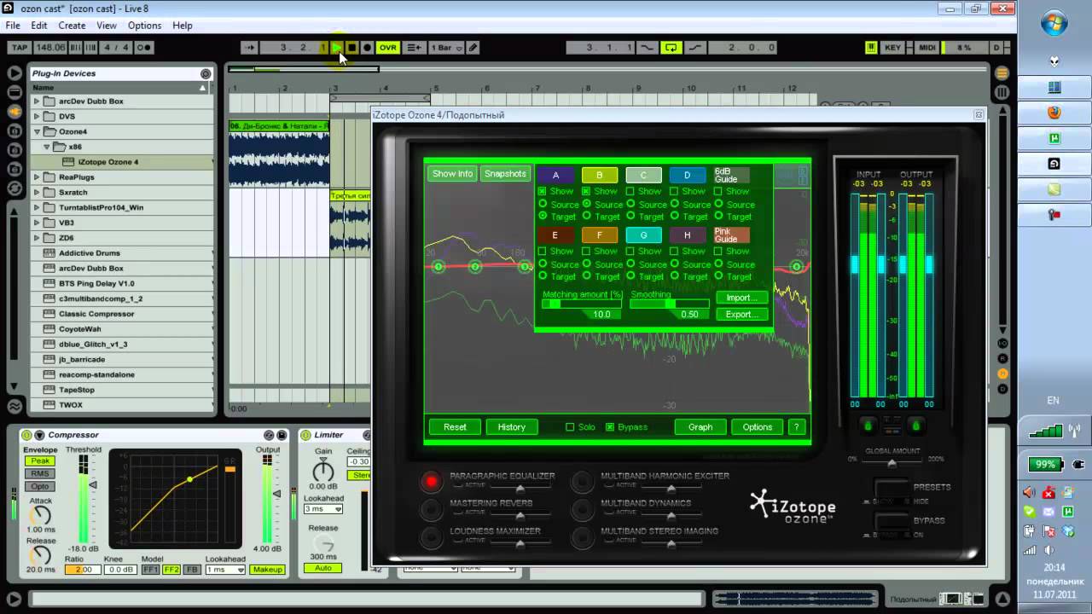Collapse the x86 folder
Image resolution: width=1092 pixels, height=614 pixels.
coord(48,147)
